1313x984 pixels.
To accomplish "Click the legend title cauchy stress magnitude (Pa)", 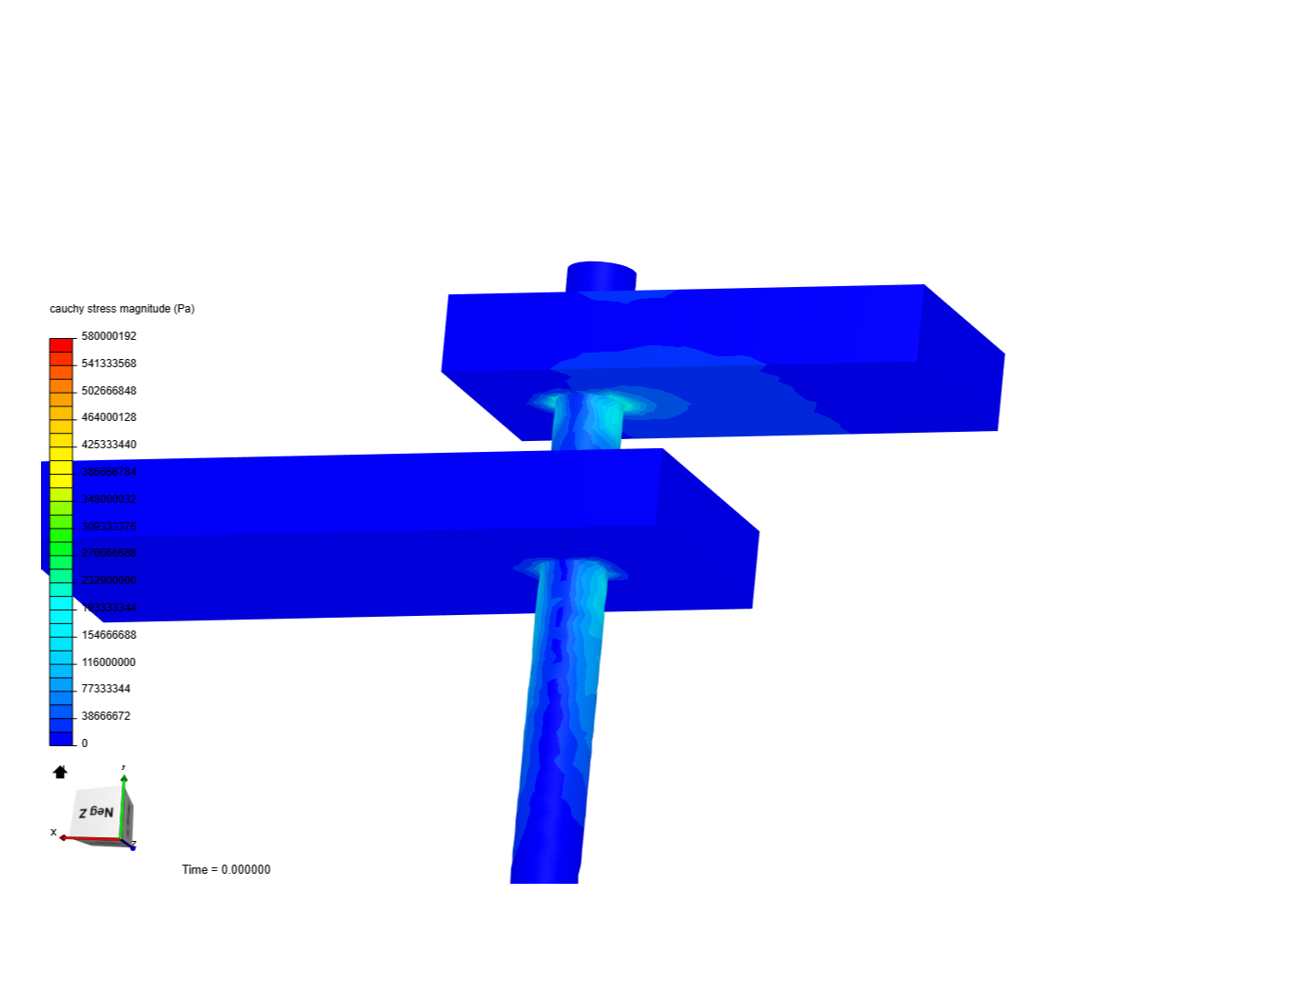I will tap(122, 309).
